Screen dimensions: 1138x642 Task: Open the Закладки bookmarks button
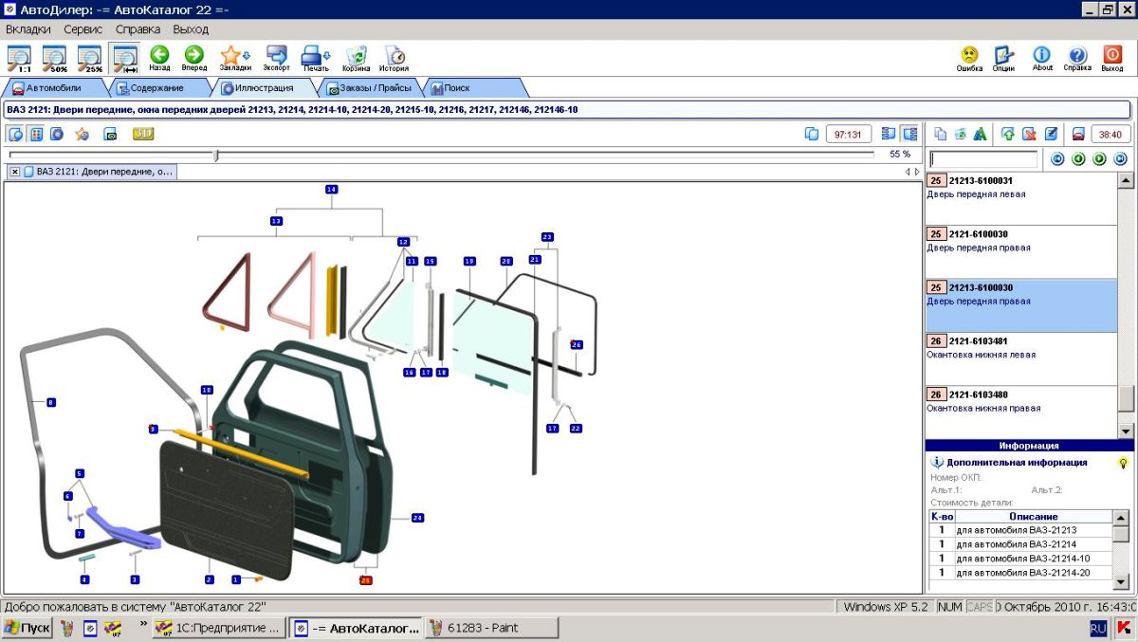(235, 59)
